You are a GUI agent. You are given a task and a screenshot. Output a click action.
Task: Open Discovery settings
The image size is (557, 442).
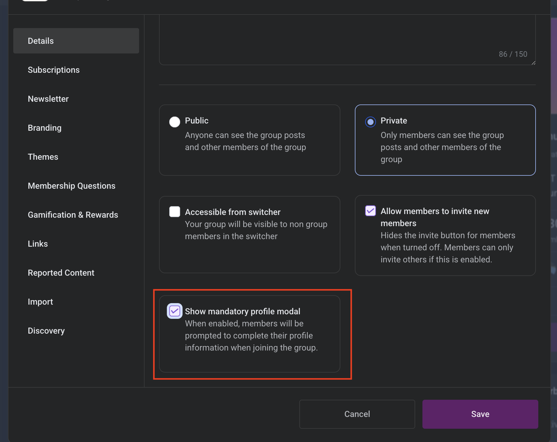coord(46,331)
